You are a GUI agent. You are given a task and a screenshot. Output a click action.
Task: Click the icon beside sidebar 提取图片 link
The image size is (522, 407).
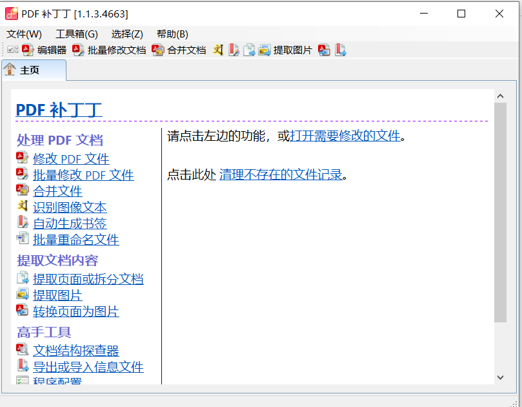[23, 294]
